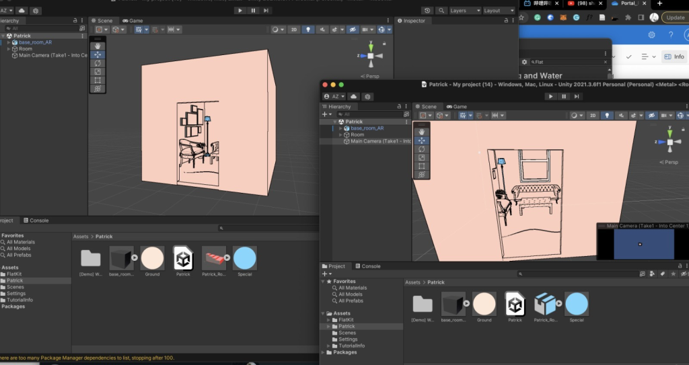Expand Room object in front Hierarchy
The width and height of the screenshot is (689, 365).
340,135
